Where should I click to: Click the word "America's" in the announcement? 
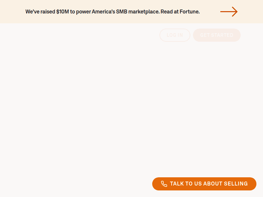pos(103,12)
